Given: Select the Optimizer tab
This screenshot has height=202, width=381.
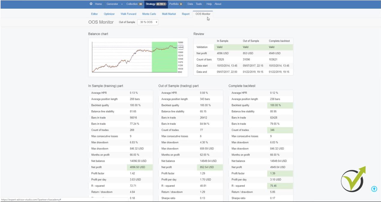Looking at the screenshot, I should pos(109,14).
